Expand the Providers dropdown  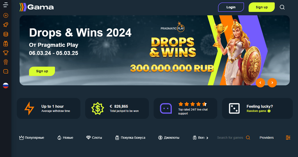[x=267, y=137]
